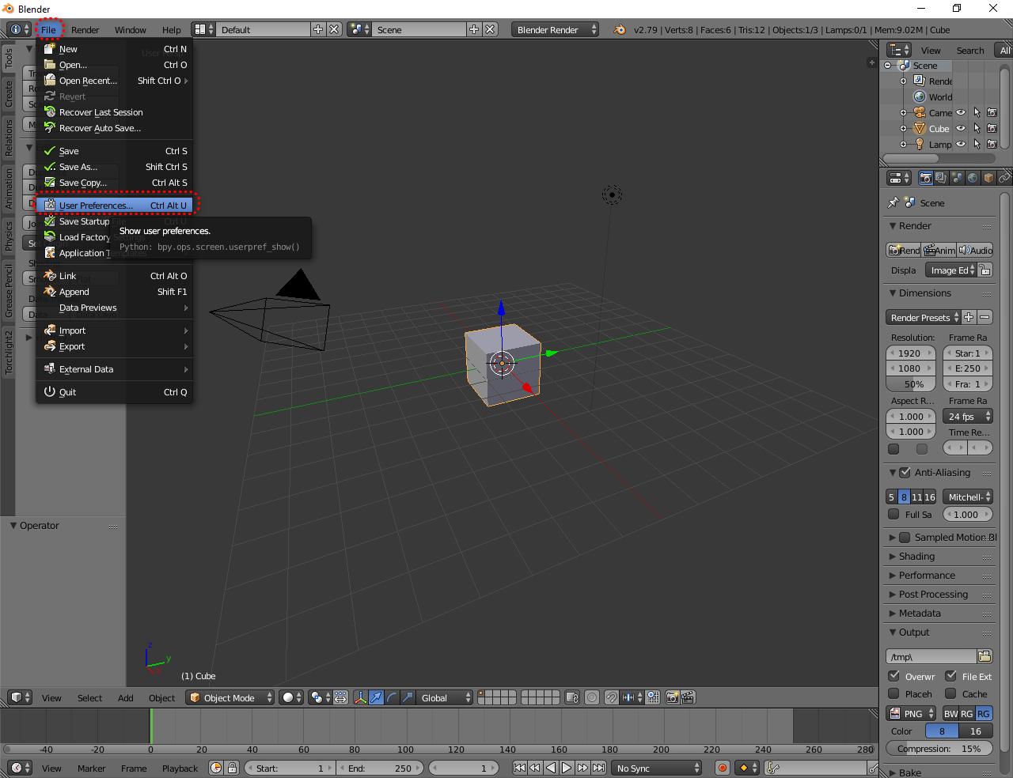This screenshot has width=1013, height=778.
Task: Open the Help menu in the header
Action: coord(172,30)
